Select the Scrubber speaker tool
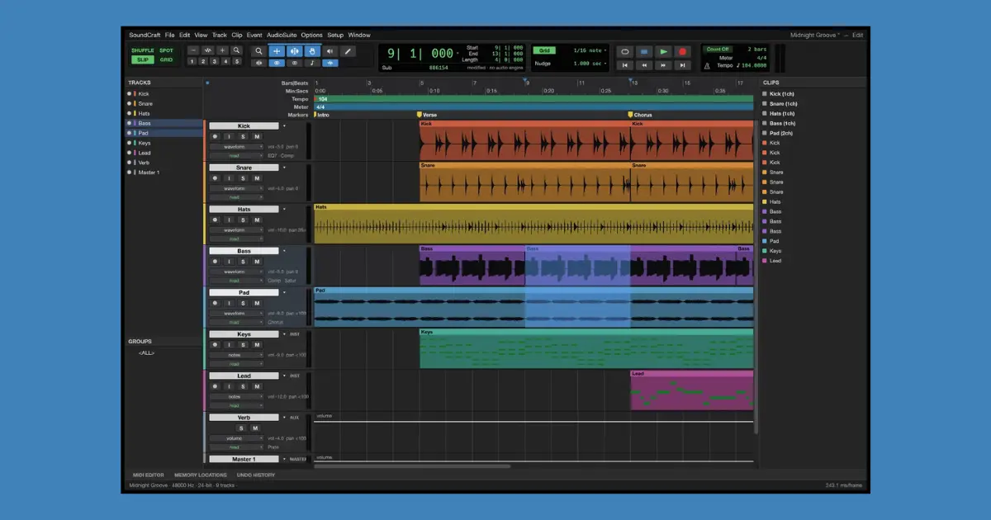This screenshot has height=520, width=991. pos(330,50)
